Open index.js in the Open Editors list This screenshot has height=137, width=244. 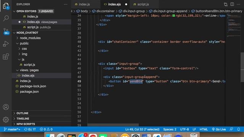click(32, 16)
